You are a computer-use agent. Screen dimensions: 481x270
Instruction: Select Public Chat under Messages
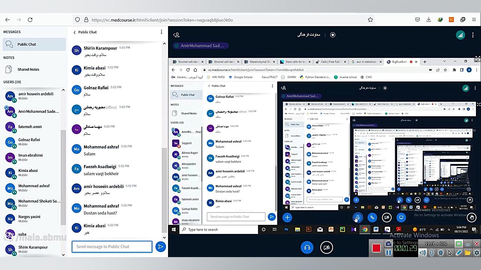(27, 44)
